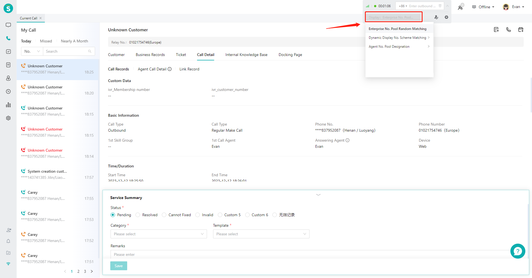Select the 无效记录 status radio button
This screenshot has width=532, height=278.
coord(275,215)
